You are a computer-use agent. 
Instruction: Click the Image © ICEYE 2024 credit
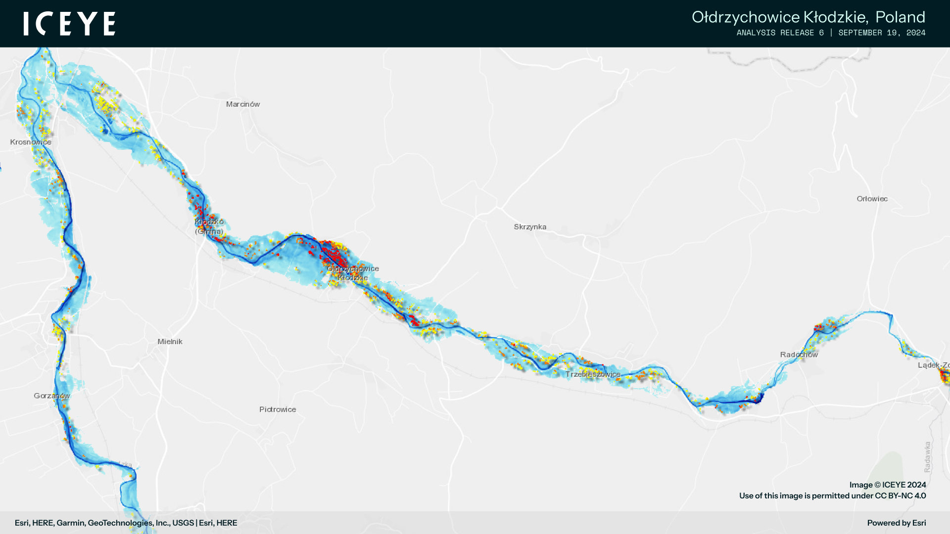pos(887,485)
